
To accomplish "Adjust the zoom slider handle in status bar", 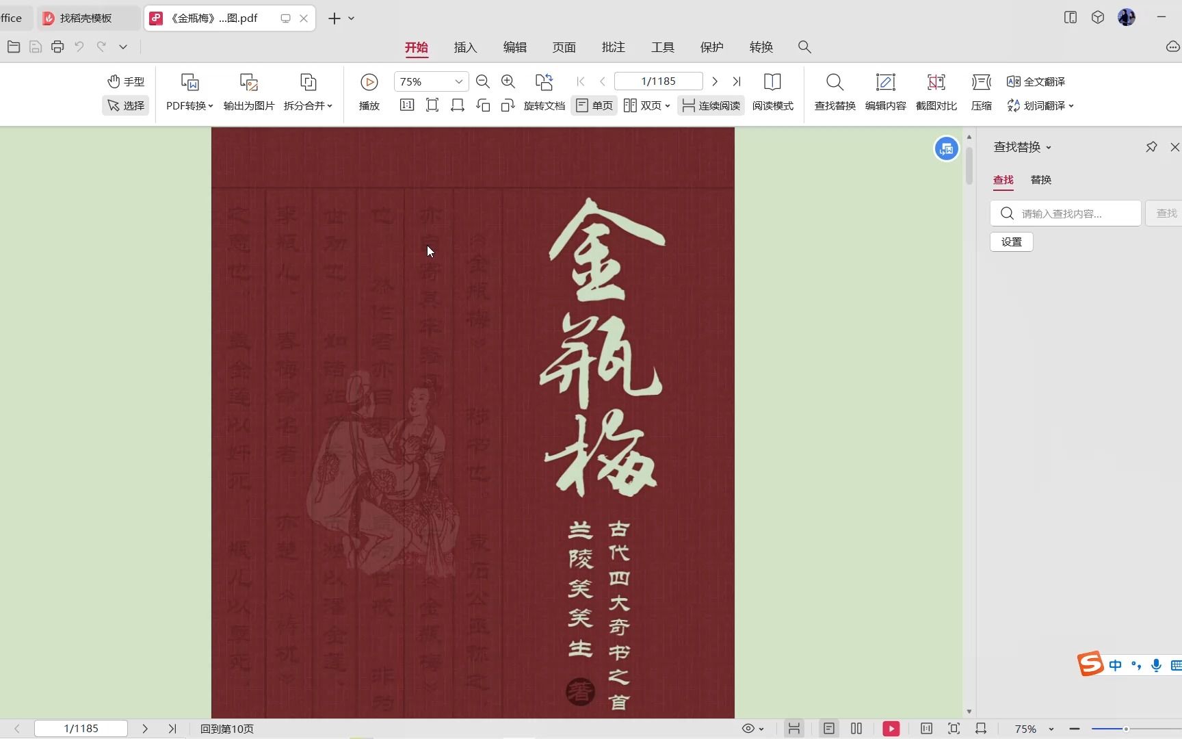I will click(1125, 729).
